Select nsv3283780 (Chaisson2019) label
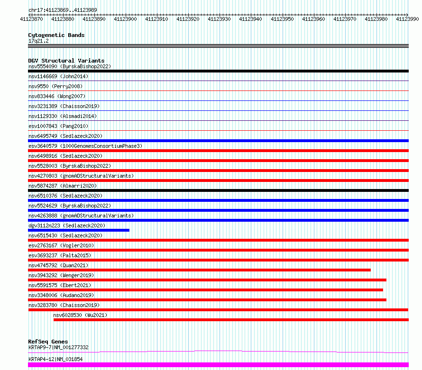Screen dimensions: 422x370 coord(64,305)
